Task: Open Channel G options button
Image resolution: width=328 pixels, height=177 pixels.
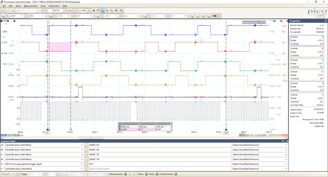Action: 202,16
